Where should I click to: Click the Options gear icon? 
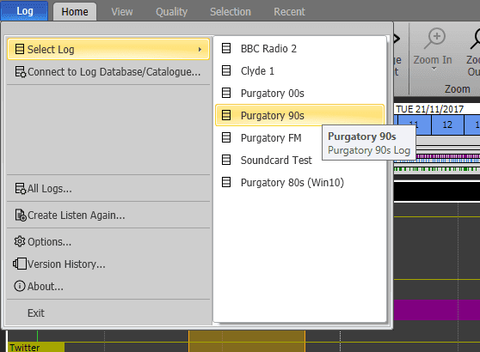pyautogui.click(x=20, y=241)
